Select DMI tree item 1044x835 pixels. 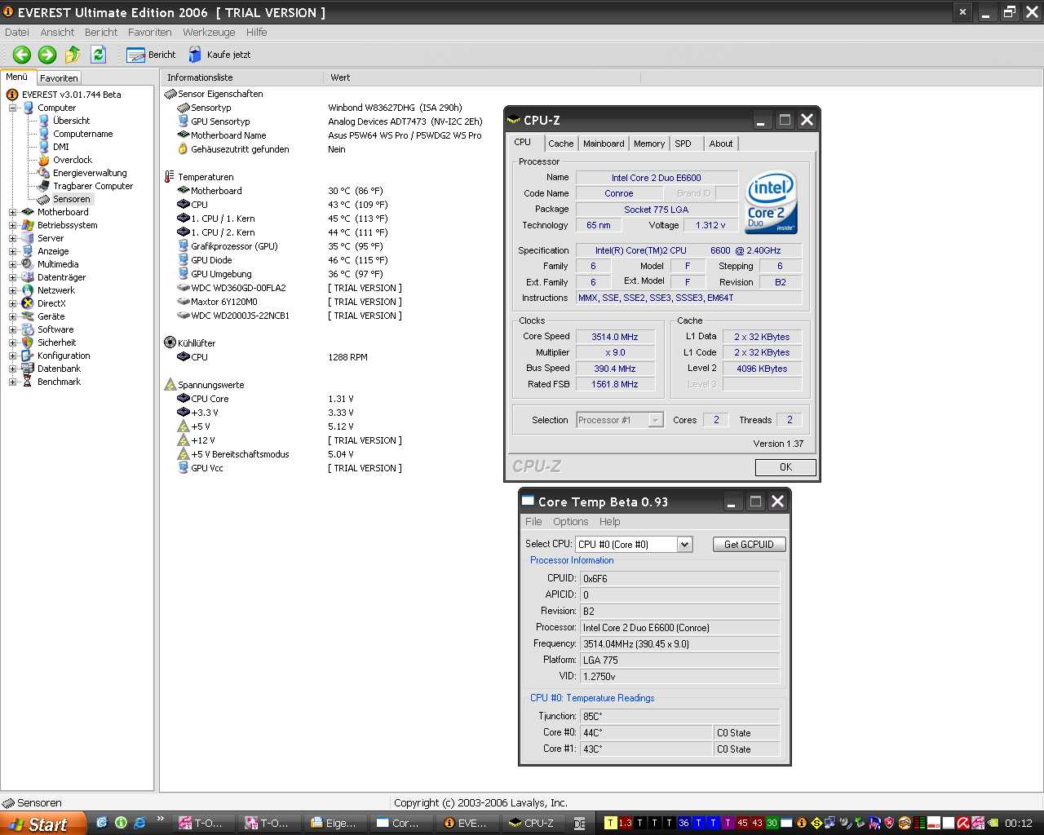coord(60,147)
